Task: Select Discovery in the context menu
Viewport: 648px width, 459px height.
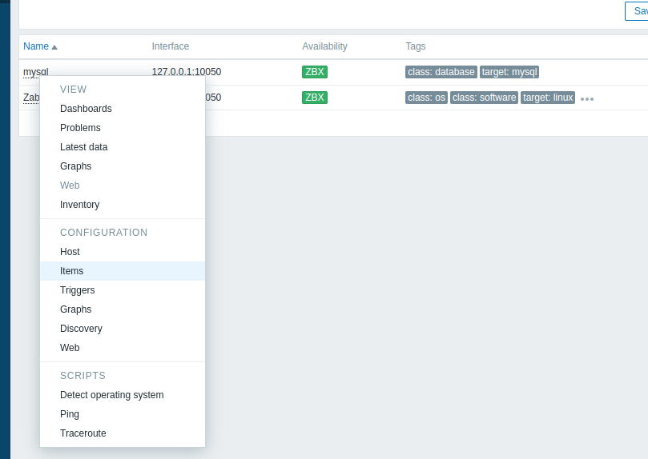Action: coord(81,329)
